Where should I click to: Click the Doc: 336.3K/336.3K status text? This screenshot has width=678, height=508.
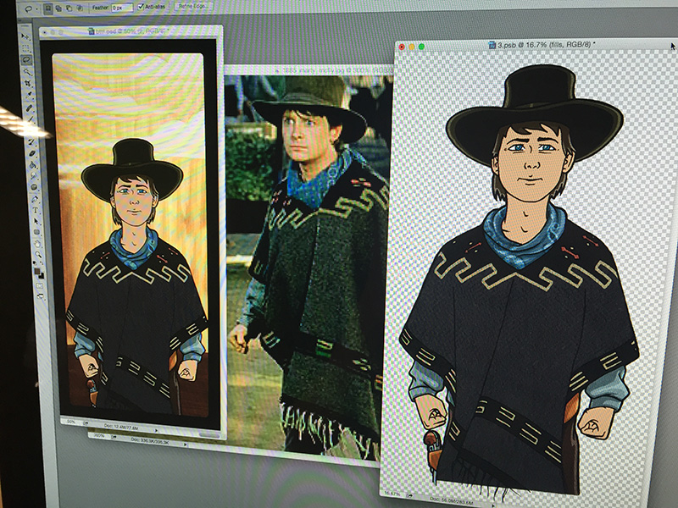150,443
